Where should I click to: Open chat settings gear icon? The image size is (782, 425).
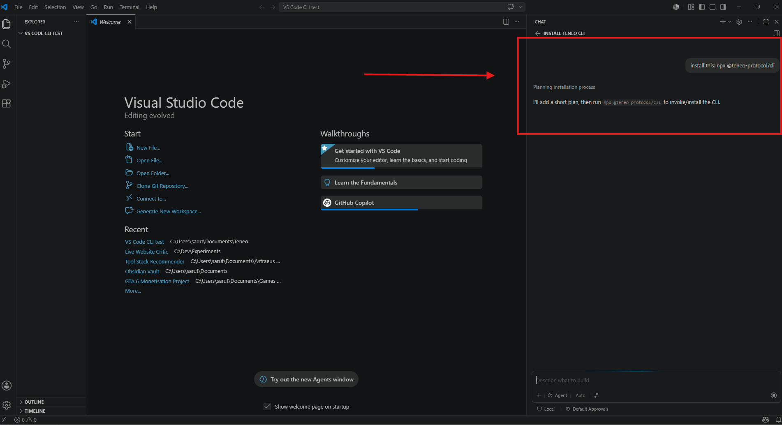739,22
